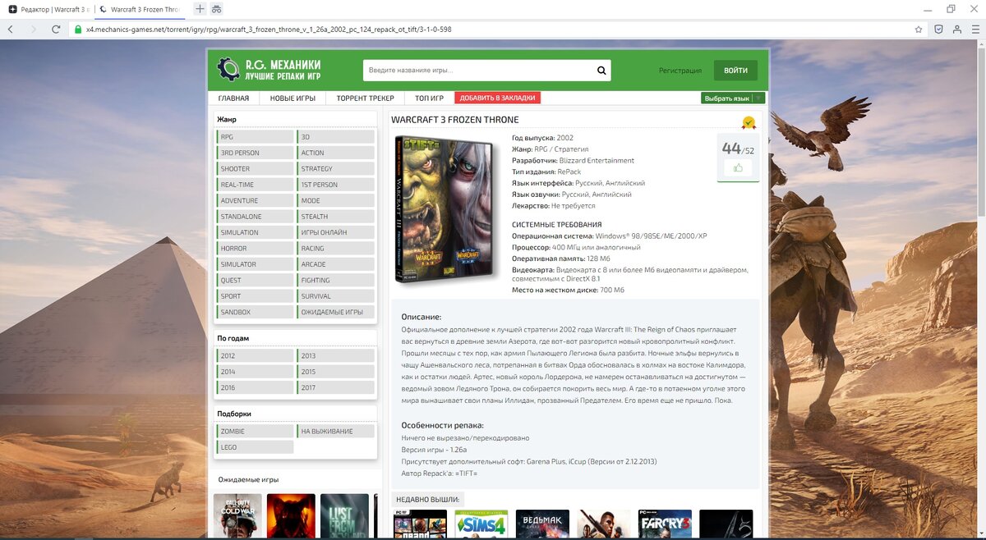Open the tracking protection shield panel
This screenshot has height=540, width=986.
pyautogui.click(x=938, y=27)
